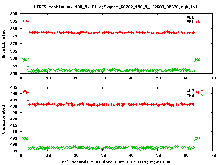Image resolution: width=220 pixels, height=165 pixels.
Task: Click the 405 tick label on bottom chart
Action: tap(14, 138)
